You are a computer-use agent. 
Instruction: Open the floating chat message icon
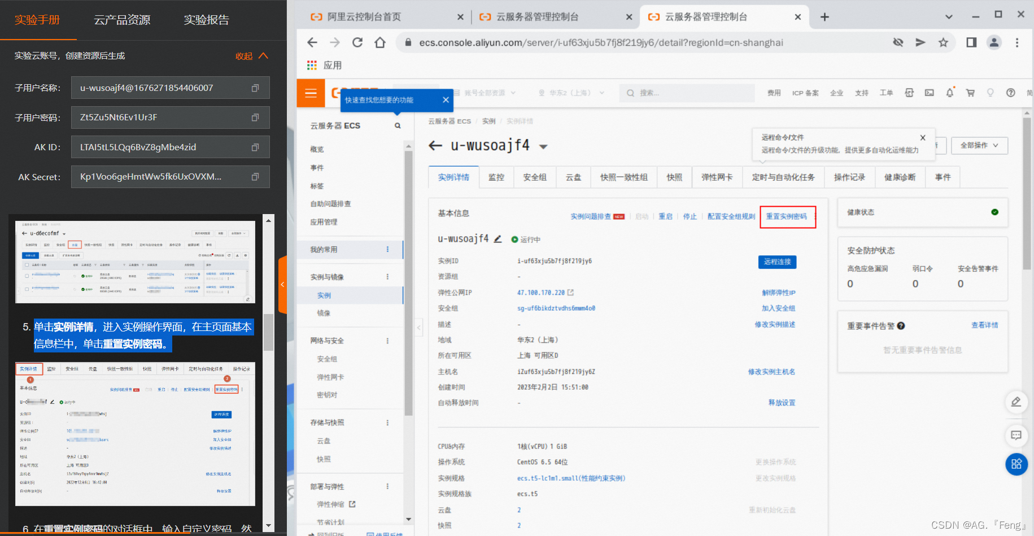1016,435
